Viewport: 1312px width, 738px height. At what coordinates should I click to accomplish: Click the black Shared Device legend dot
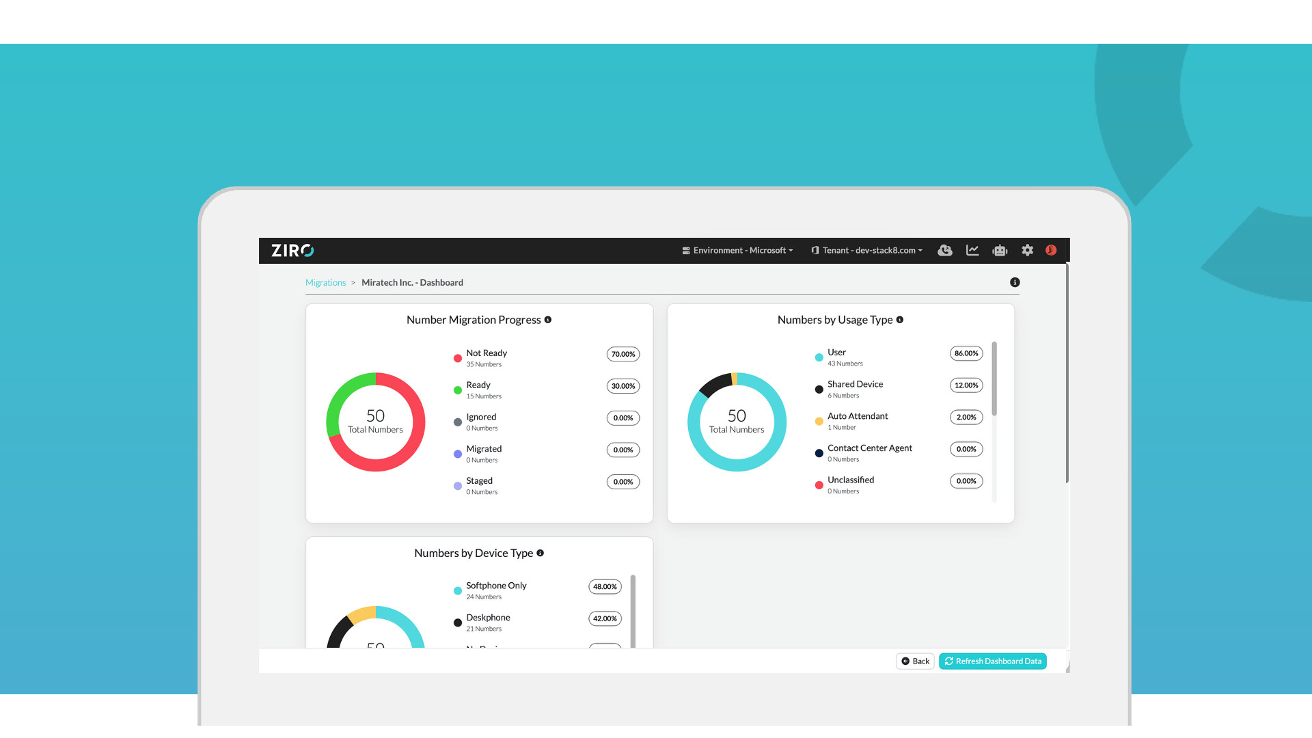pyautogui.click(x=819, y=389)
